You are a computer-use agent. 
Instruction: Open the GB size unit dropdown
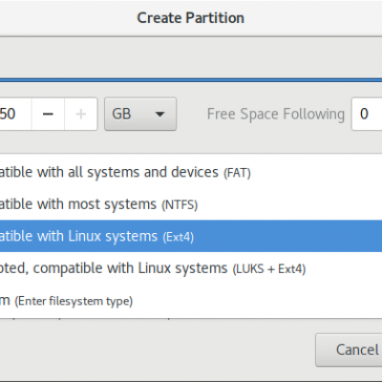[x=140, y=114]
